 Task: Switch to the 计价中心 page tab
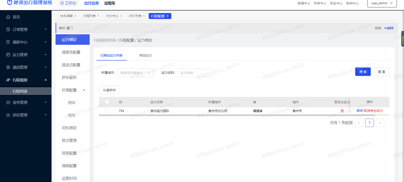[x=112, y=16]
